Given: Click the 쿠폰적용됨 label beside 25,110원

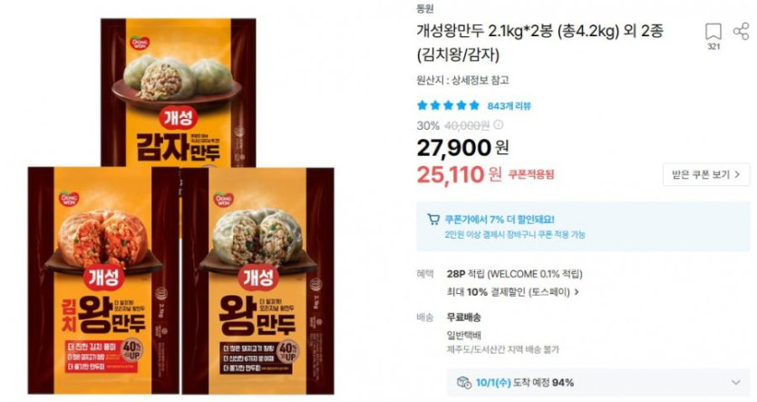Looking at the screenshot, I should (x=531, y=174).
